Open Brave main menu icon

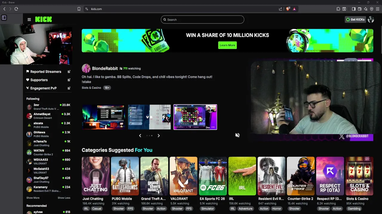click(378, 9)
